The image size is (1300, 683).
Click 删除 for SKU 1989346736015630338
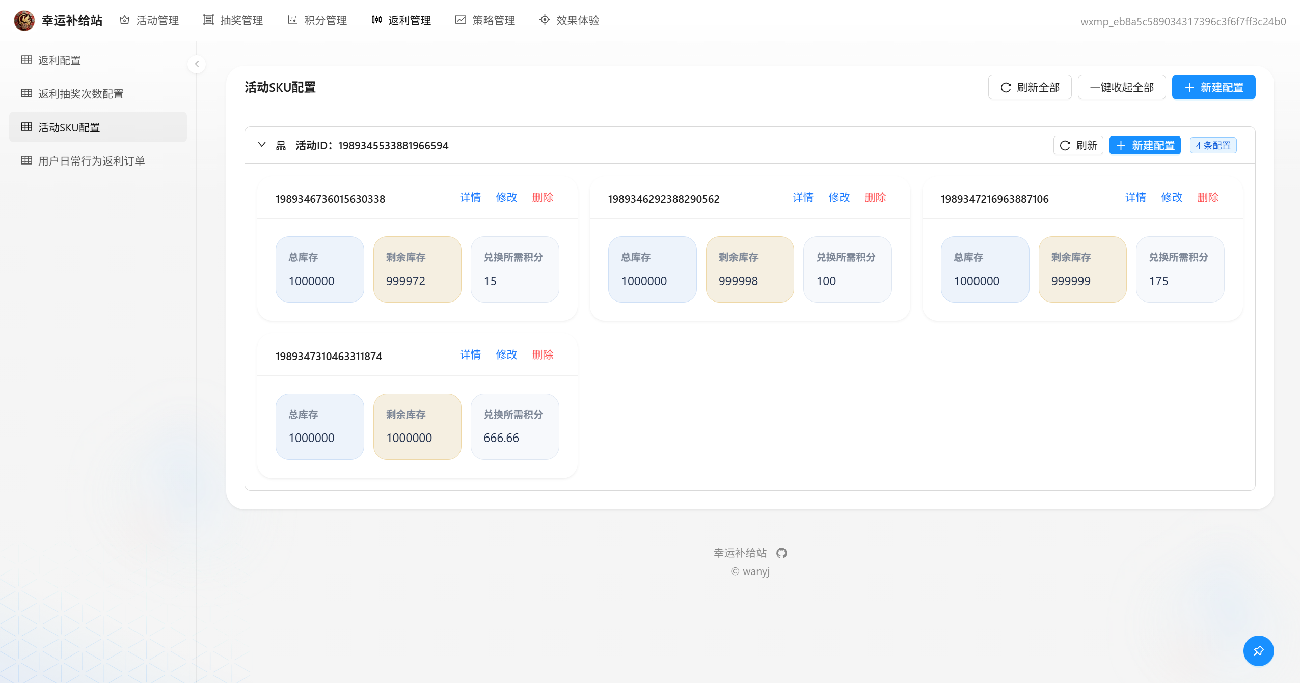click(543, 197)
